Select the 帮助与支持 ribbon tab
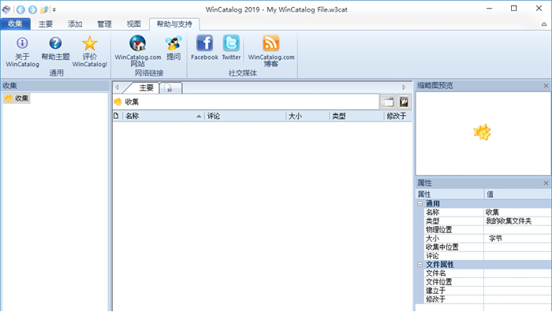 174,24
